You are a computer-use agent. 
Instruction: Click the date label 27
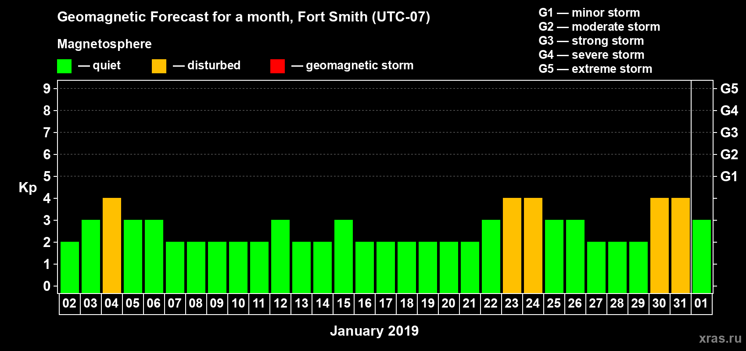pyautogui.click(x=596, y=304)
